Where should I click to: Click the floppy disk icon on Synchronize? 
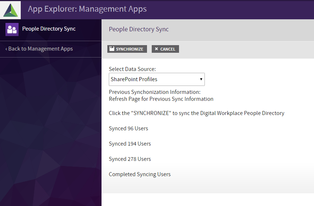[112, 49]
